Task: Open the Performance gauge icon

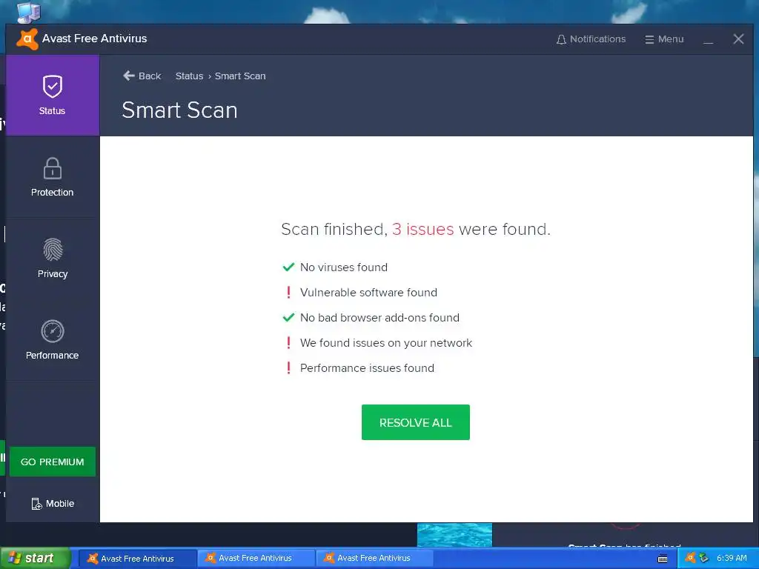Action: pyautogui.click(x=53, y=331)
